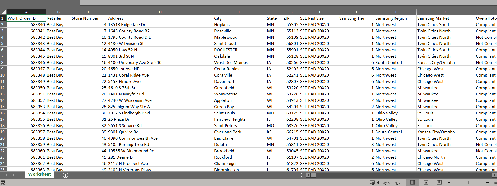497x186 pixels.
Task: Click market cell 'Kansas City/Omaha' in row 8
Action: pos(446,62)
